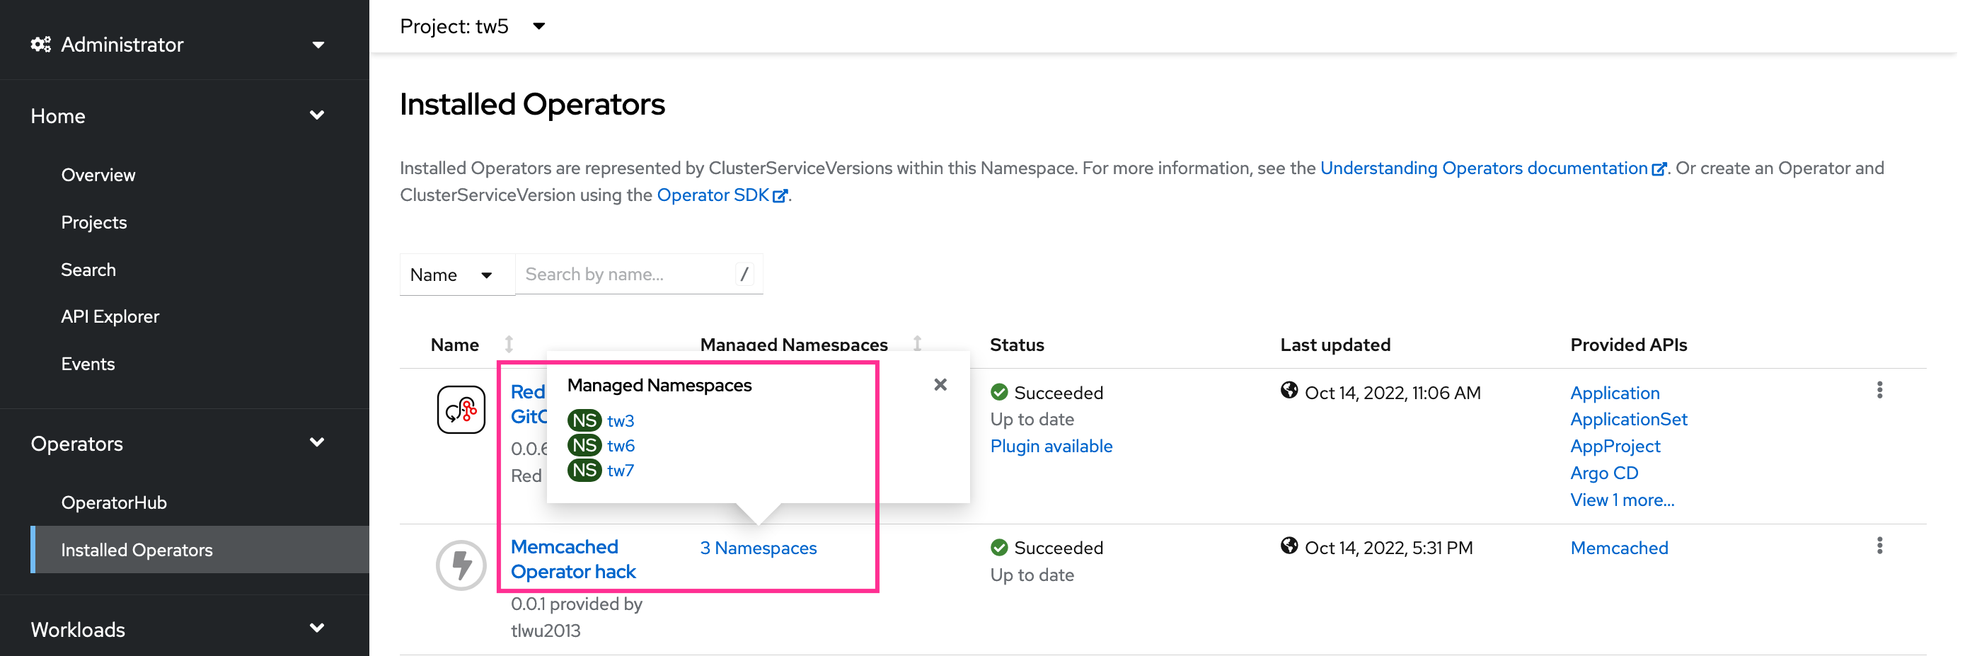Open namespace tw6 in the popover
The image size is (1977, 656).
pos(620,446)
